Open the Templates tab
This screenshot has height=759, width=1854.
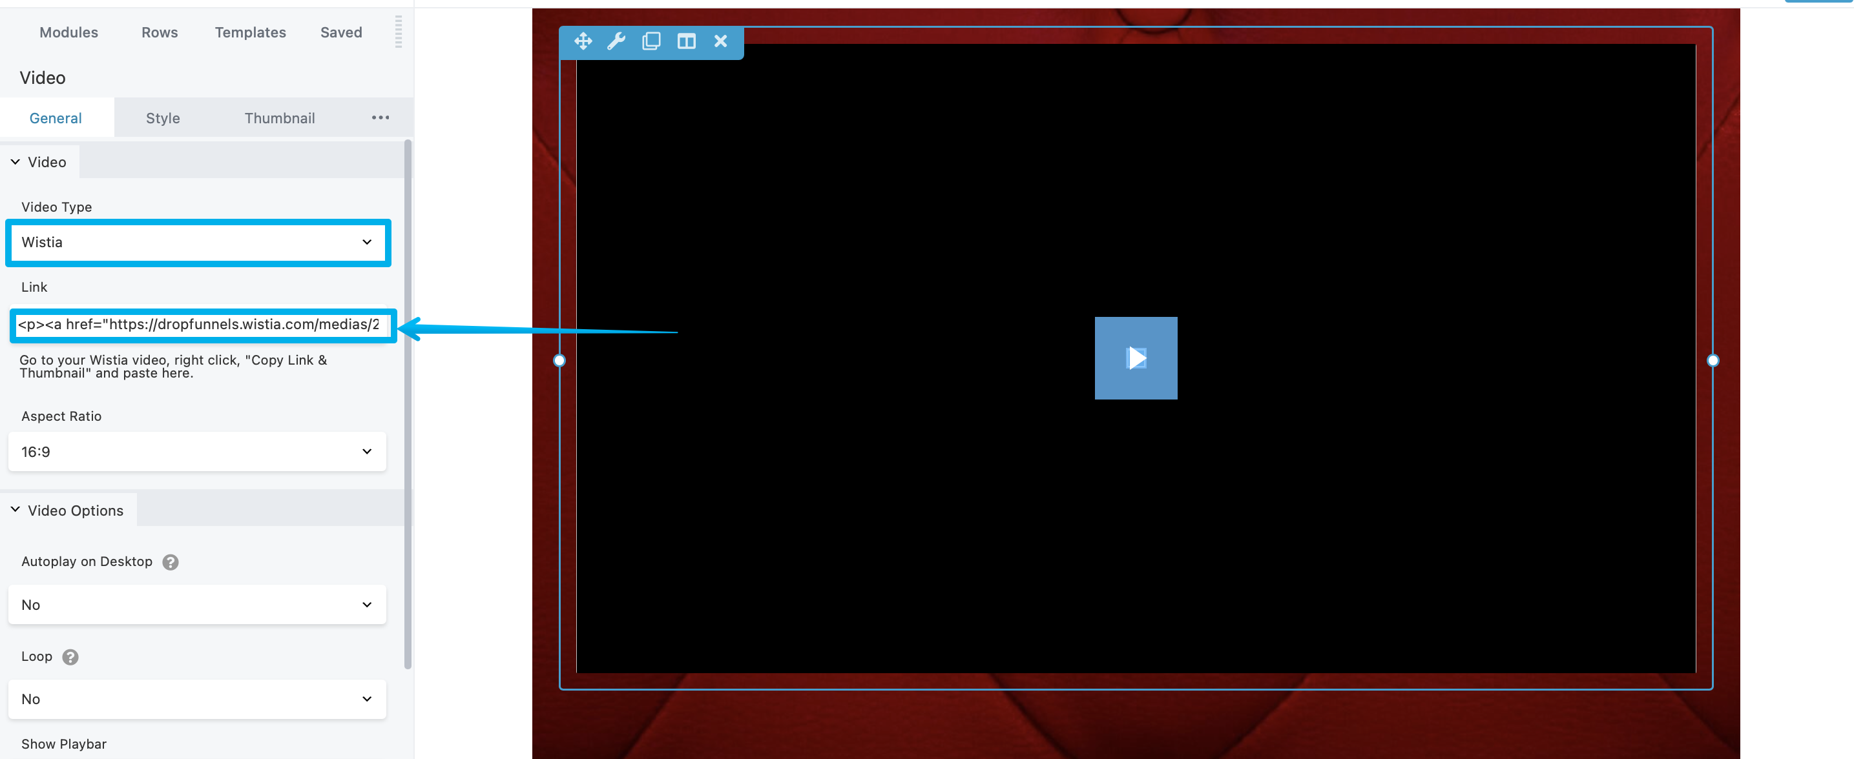point(250,32)
